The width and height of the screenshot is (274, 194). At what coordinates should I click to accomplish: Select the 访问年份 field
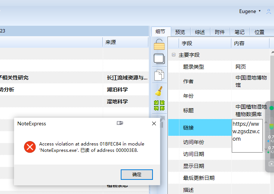(x=200, y=142)
